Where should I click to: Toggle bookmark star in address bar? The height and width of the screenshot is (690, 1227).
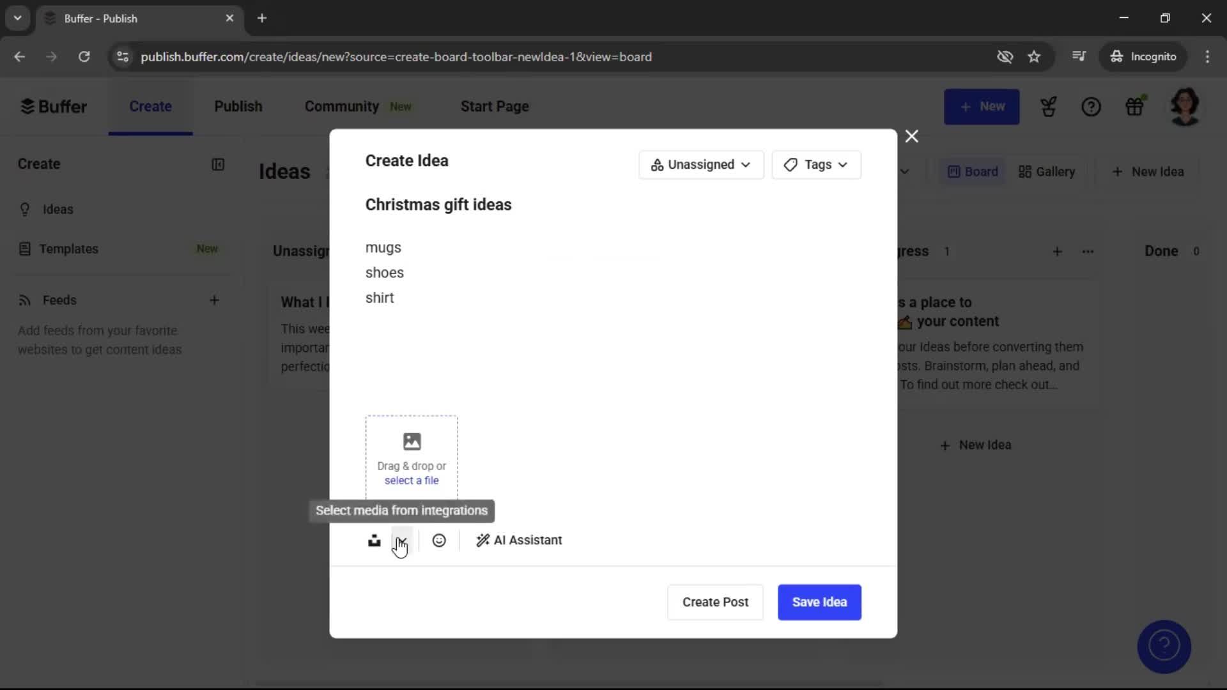tap(1034, 56)
